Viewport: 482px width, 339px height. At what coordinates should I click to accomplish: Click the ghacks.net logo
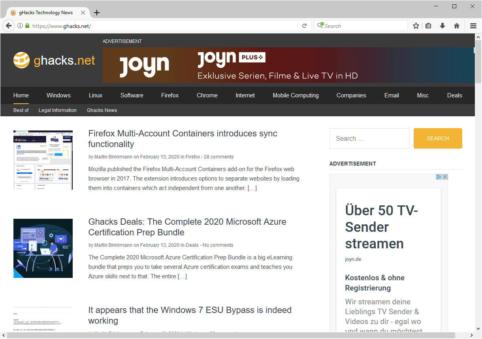tap(54, 60)
